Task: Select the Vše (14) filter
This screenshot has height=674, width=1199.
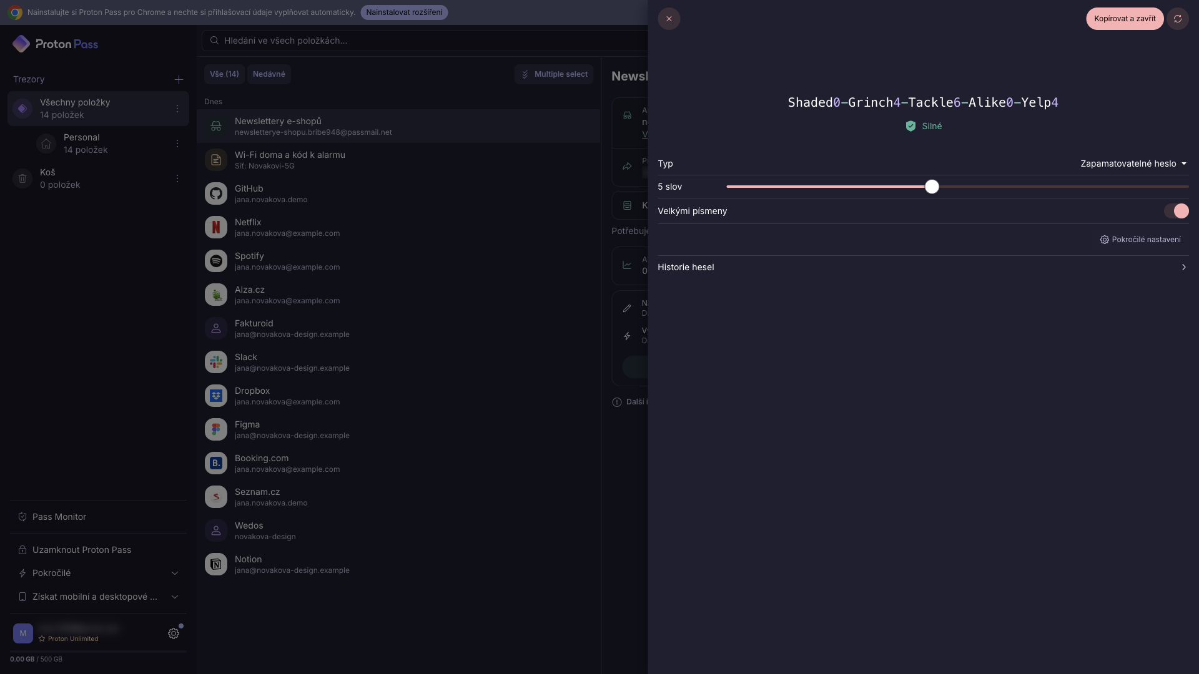Action: (x=224, y=74)
